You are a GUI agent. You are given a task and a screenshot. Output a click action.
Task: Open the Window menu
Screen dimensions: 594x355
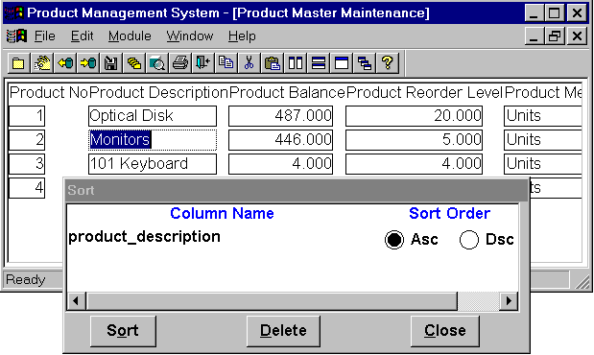190,36
